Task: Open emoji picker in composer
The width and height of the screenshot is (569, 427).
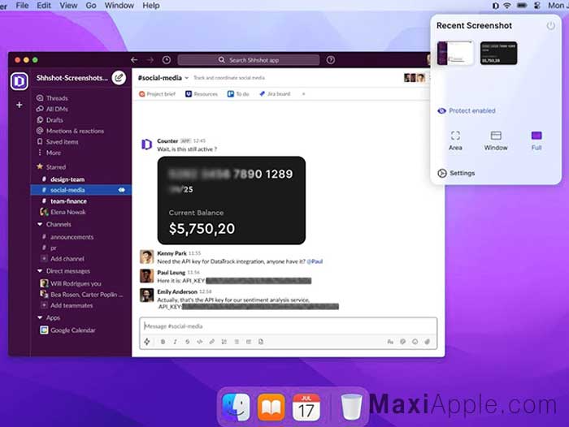Action: [415, 342]
